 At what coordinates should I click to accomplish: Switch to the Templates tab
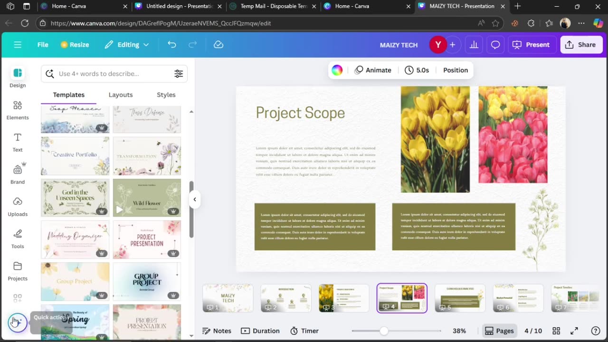point(69,95)
